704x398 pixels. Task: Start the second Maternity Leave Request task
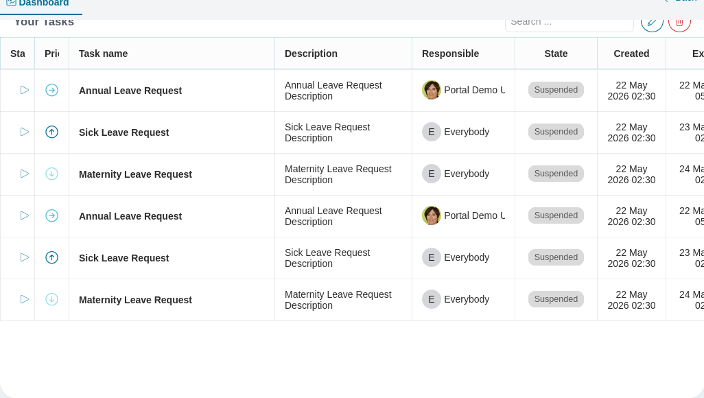(25, 299)
